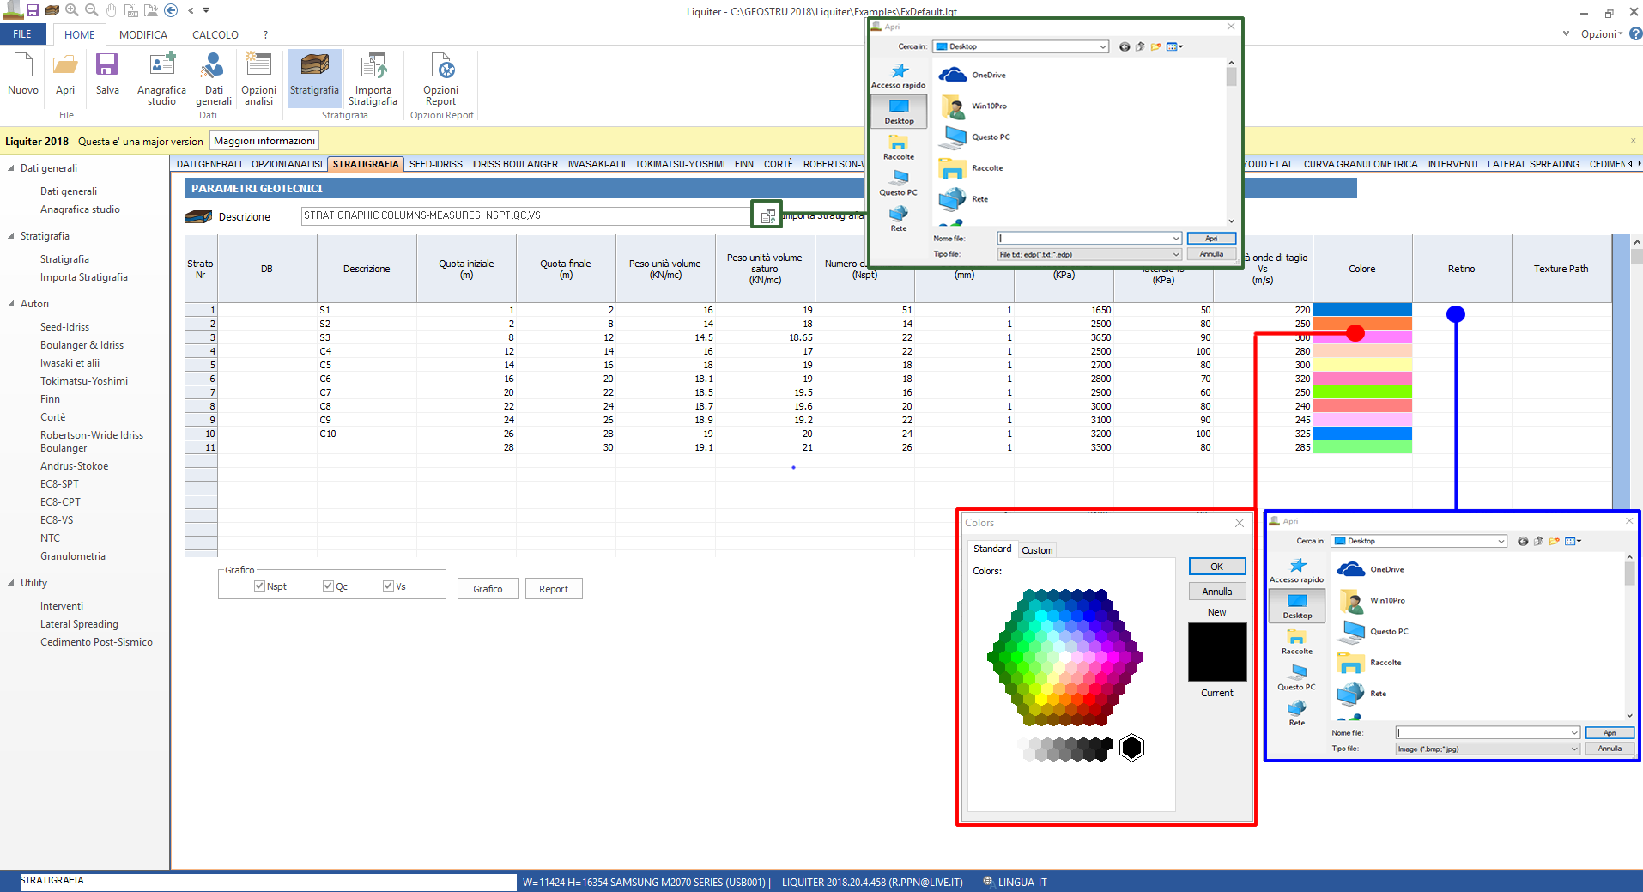Switch to the Custom tab in Colors dialog

click(x=1037, y=550)
